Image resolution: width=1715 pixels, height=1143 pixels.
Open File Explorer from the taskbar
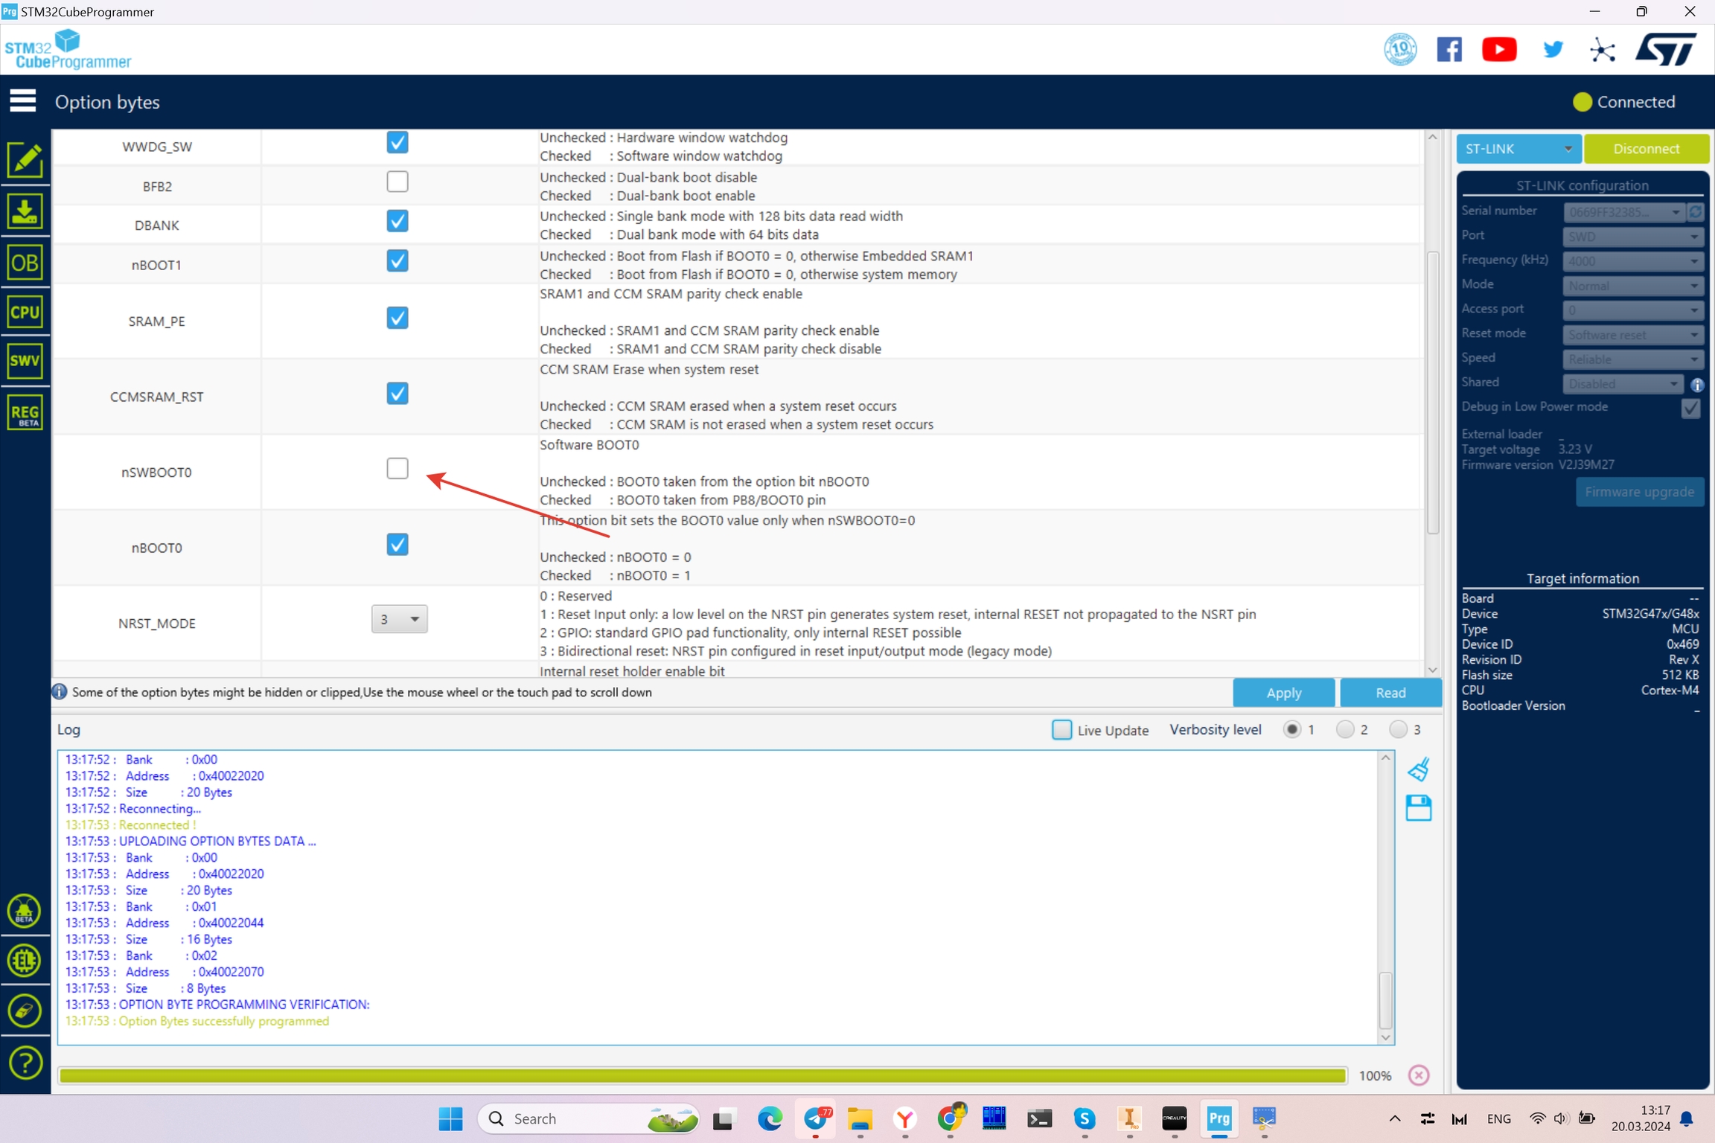[860, 1118]
